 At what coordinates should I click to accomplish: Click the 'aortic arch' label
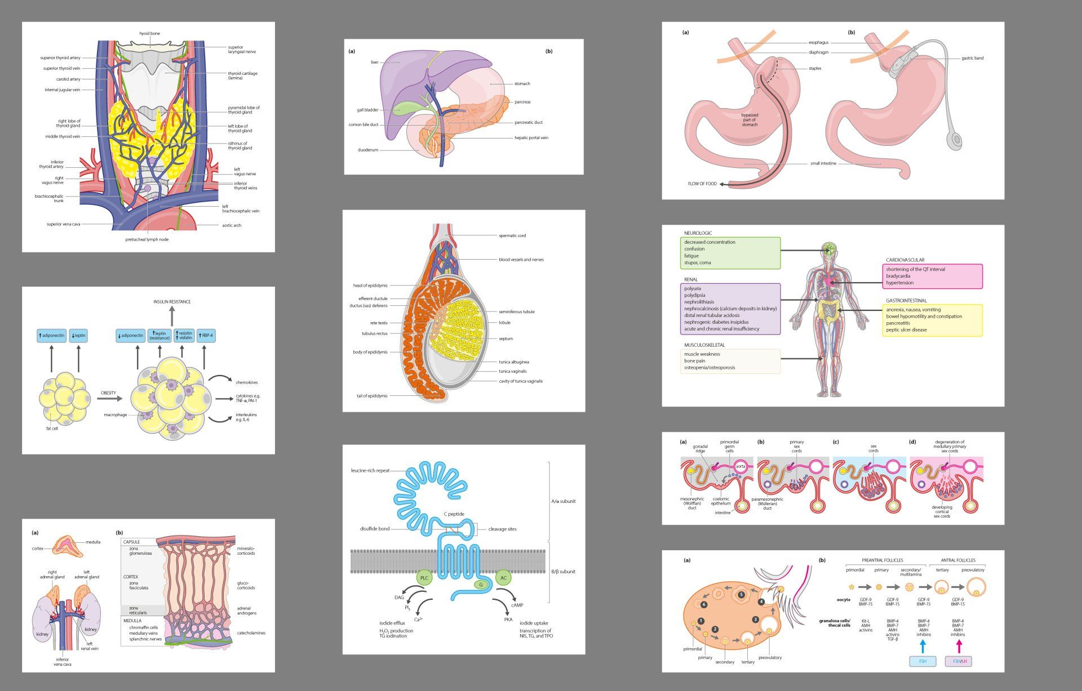click(232, 225)
